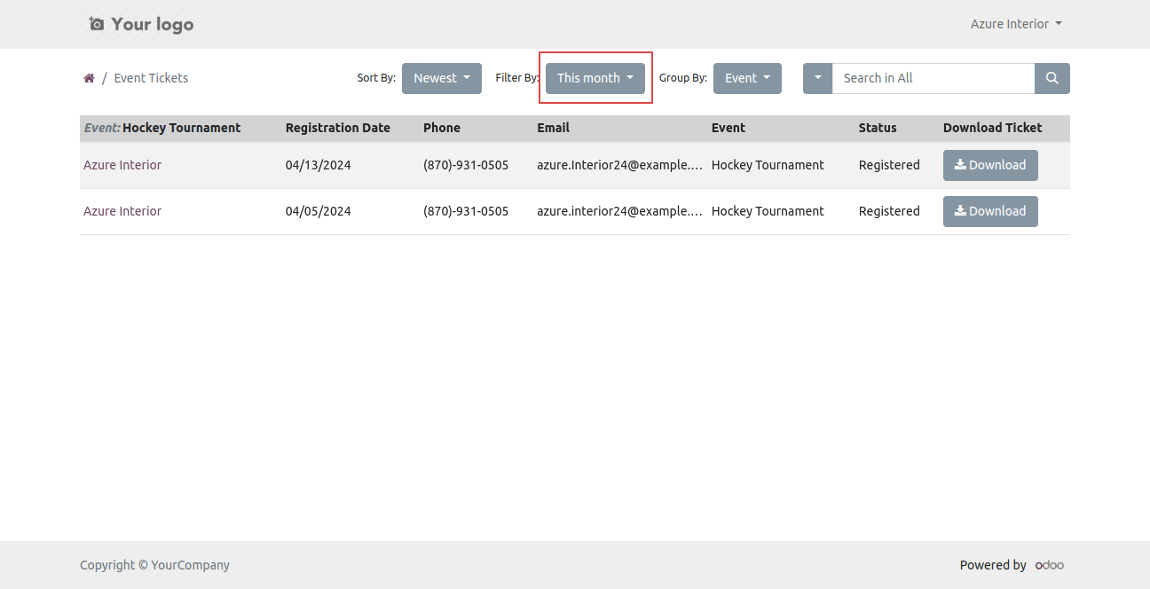Open the Filter By This month dropdown
1150x589 pixels.
(595, 78)
